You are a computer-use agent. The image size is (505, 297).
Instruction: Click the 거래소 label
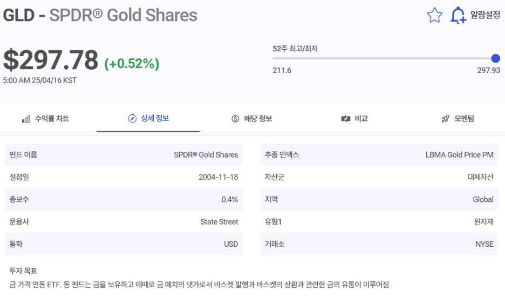[x=275, y=244]
